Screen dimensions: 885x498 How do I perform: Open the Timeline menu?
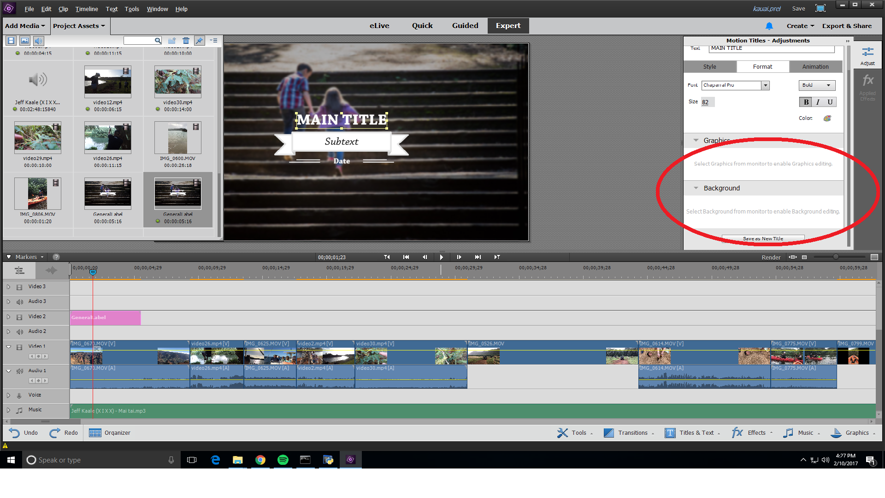click(87, 9)
